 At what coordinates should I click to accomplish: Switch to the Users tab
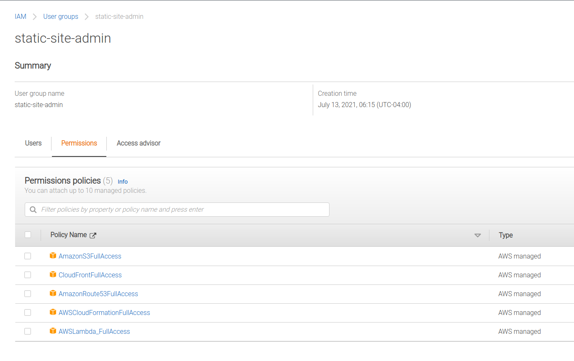point(33,143)
